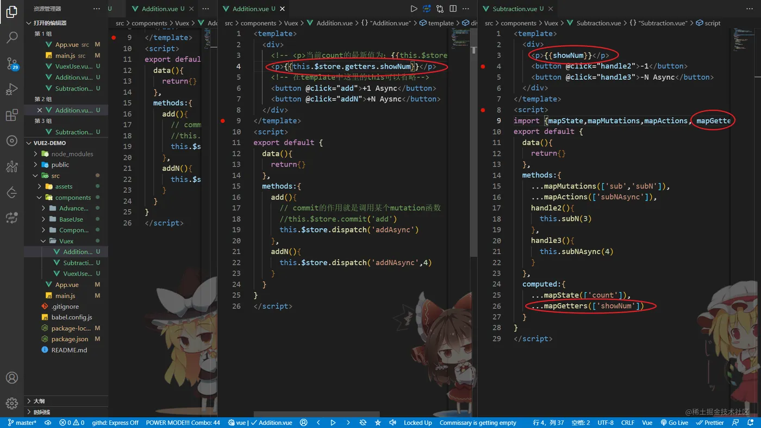761x428 pixels.
Task: Close the Subtraction.vue tab
Action: click(x=551, y=9)
